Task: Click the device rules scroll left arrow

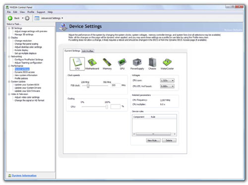Action: click(134, 134)
